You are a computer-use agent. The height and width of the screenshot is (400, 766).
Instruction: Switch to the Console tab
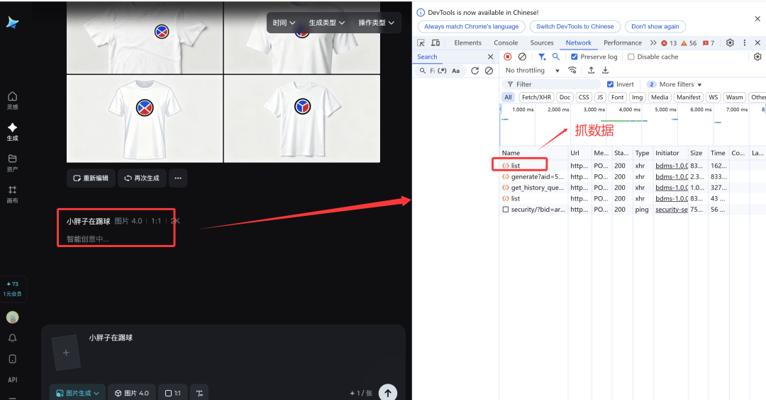pyautogui.click(x=506, y=43)
